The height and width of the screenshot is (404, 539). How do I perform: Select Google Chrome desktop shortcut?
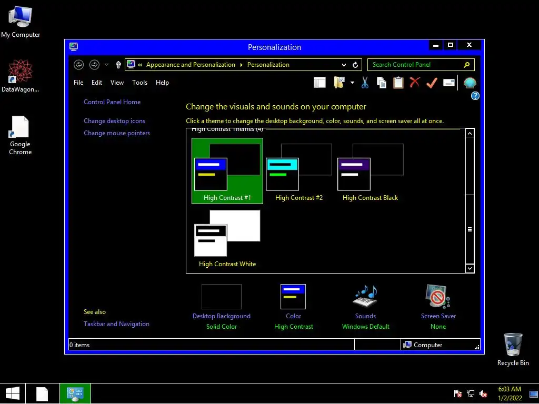point(20,135)
